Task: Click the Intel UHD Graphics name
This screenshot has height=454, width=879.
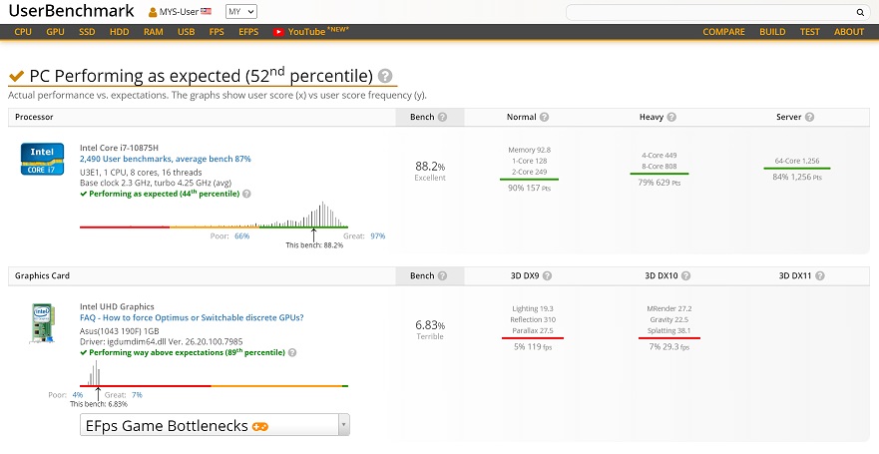Action: pos(117,306)
